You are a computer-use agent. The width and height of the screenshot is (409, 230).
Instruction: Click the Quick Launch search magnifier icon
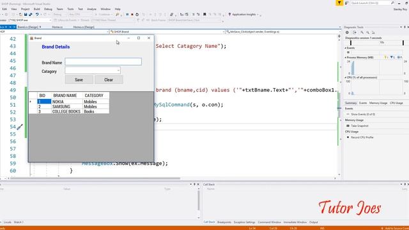pyautogui.click(x=392, y=3)
